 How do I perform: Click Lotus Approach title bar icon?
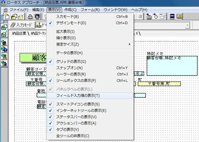3,3
